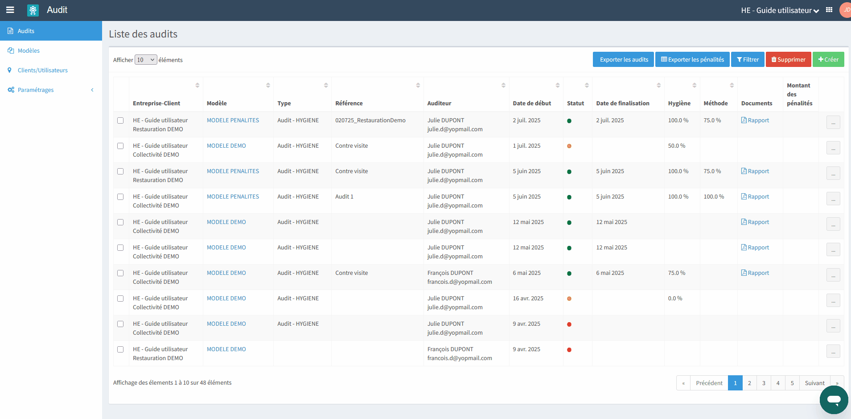Tick checkbox for 020725_RestaurationDemo audit
The image size is (851, 419).
click(x=120, y=120)
